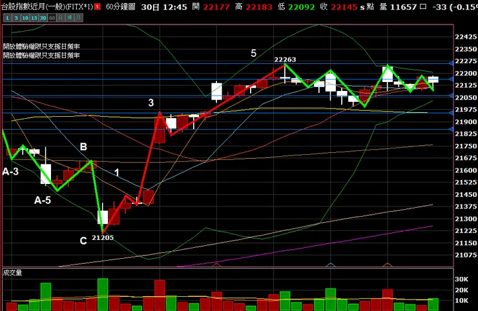Screen dimensions: 478x311
Task: Click the 22263 high price label
Action: tap(285, 60)
